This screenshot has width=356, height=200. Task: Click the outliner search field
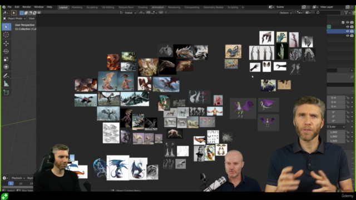tap(328, 13)
